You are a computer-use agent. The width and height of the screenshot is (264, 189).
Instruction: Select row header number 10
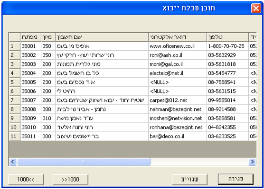[15, 127]
